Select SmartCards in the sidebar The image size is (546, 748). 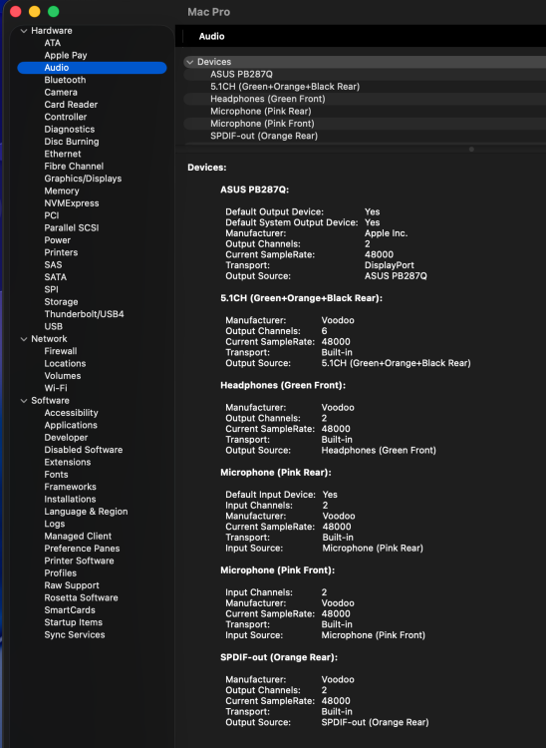(70, 610)
